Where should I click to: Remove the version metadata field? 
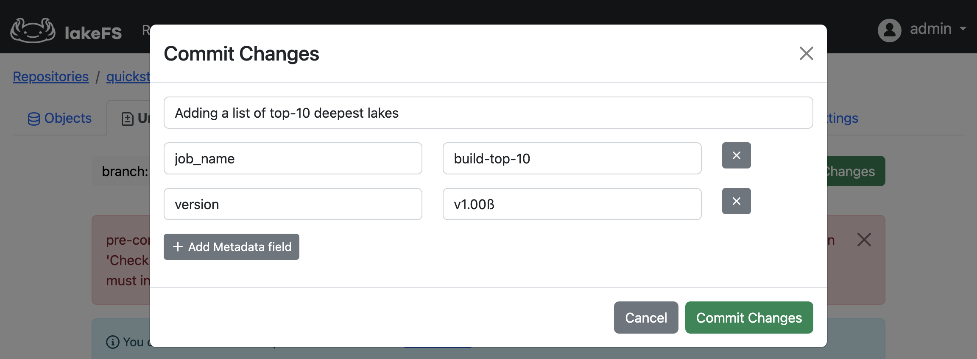736,201
